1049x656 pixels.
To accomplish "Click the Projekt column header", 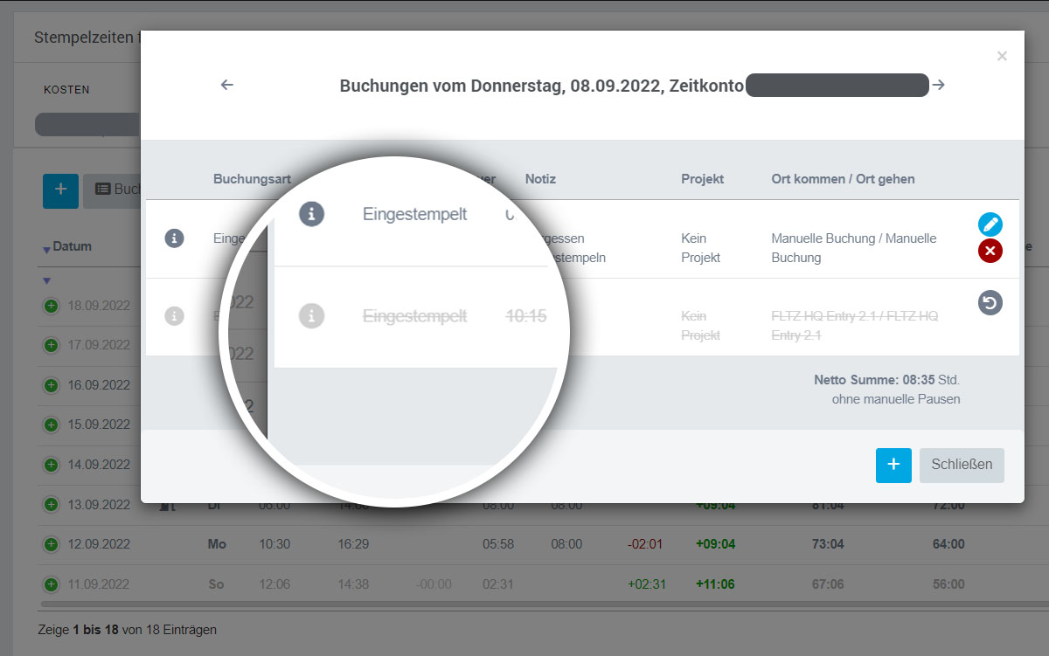I will click(x=703, y=179).
